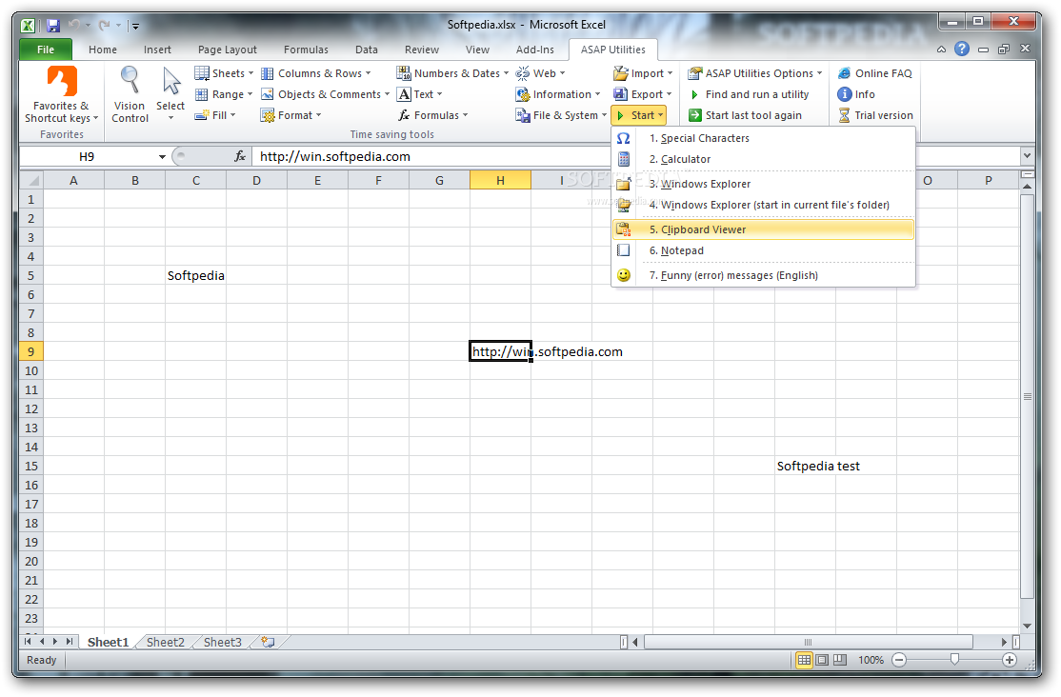This screenshot has height=697, width=1061.
Task: Open ASAP Utilities Options
Action: [756, 73]
